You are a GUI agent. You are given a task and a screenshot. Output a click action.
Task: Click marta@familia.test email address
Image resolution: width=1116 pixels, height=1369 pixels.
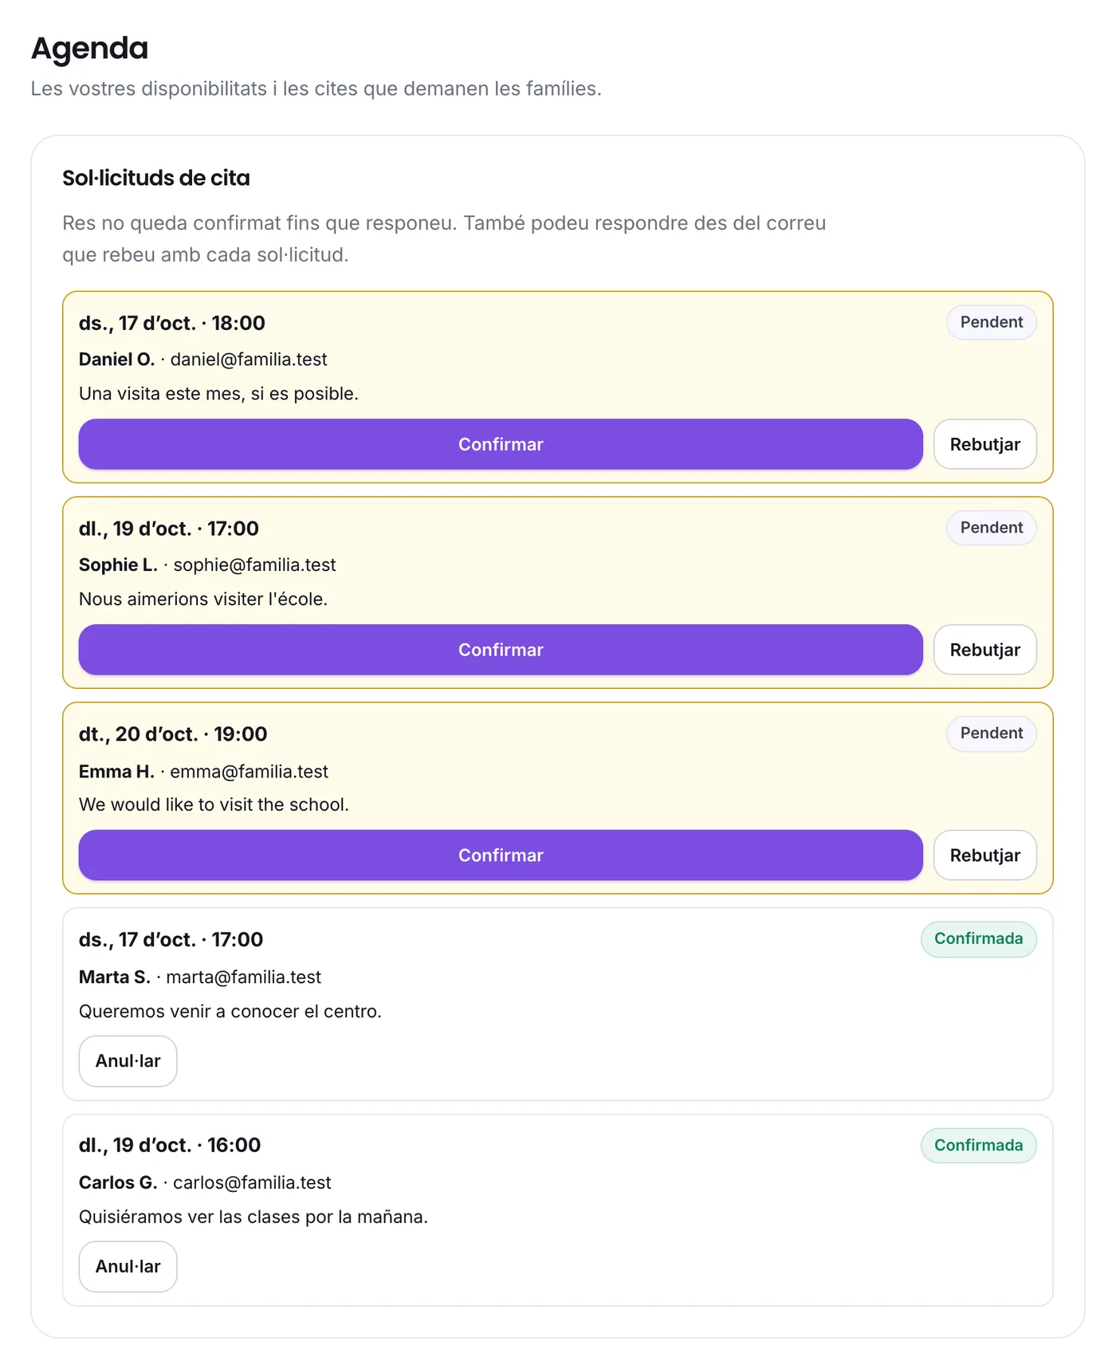[243, 978]
